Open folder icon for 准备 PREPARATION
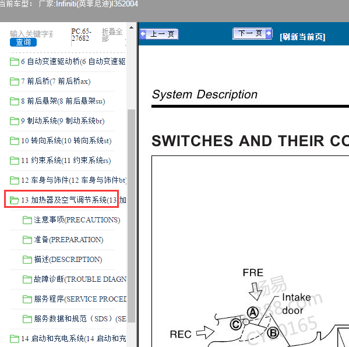Viewport: 349px width, 347px height. pos(27,240)
